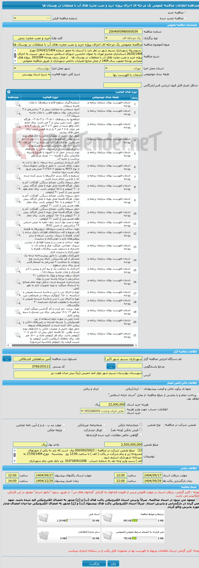Click شماره مناقصه number field
This screenshot has width=199, height=568.
(x=123, y=32)
